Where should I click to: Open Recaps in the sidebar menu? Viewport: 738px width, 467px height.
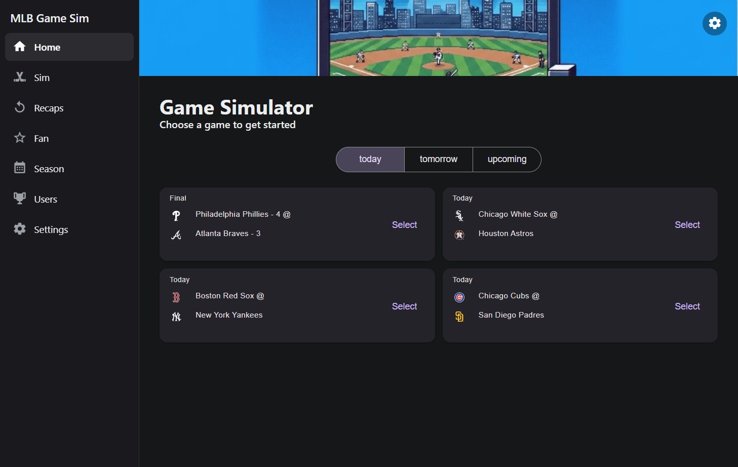pos(69,108)
